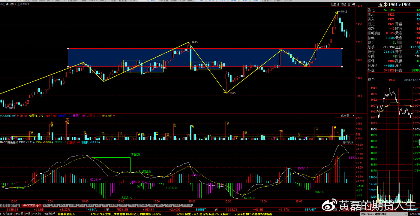Toggle the 均线 moving average button

click(343, 4)
